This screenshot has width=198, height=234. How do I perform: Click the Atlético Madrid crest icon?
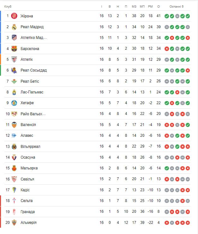pos(14,38)
